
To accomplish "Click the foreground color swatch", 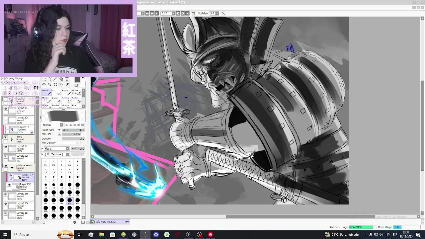I will 77,80.
